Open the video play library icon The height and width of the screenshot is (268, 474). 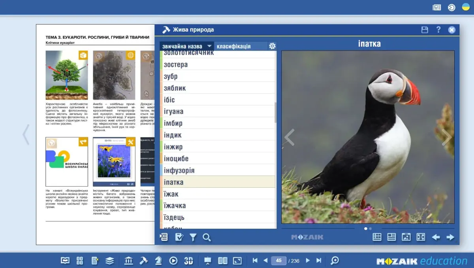[x=173, y=260]
